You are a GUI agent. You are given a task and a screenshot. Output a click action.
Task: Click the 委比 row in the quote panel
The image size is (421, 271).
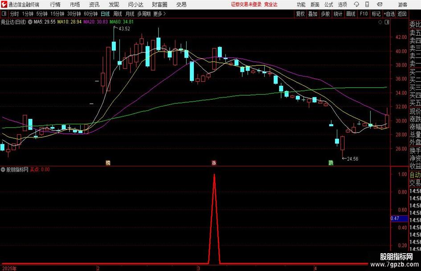point(415,24)
